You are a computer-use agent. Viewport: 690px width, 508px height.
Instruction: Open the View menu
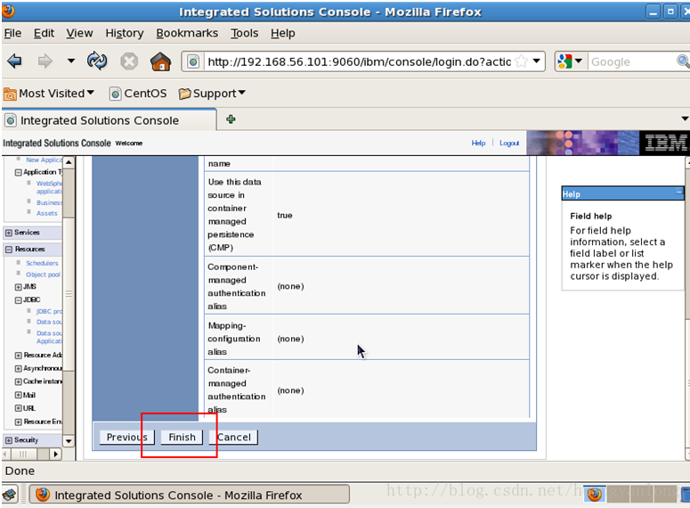tap(79, 33)
